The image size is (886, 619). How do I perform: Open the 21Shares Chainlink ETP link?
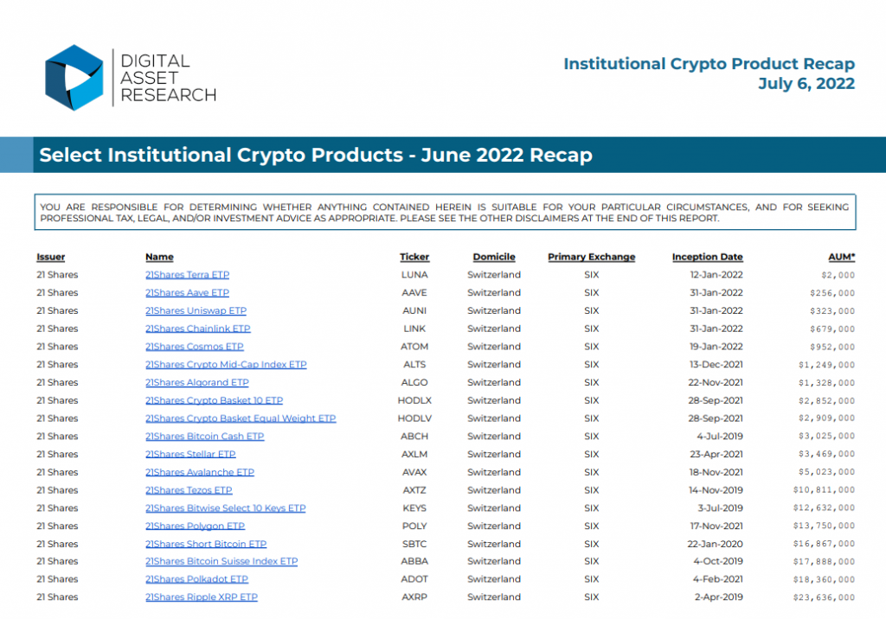pos(198,329)
